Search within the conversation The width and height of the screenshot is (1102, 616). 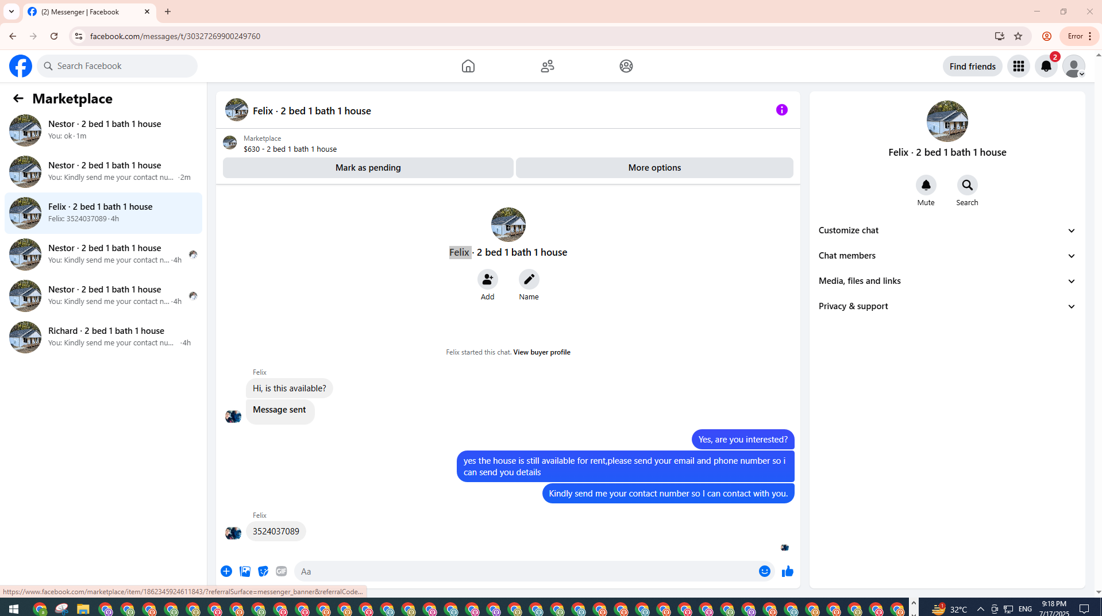967,185
